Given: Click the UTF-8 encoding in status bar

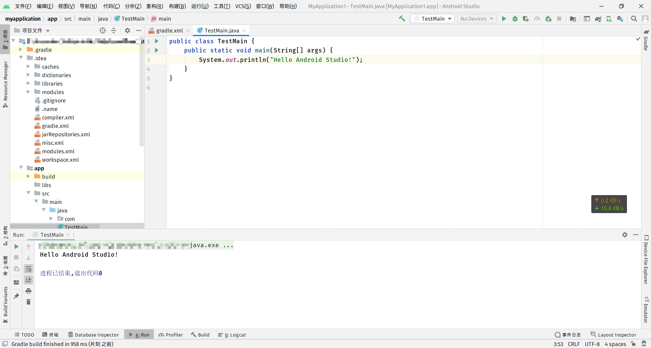Looking at the screenshot, I should pos(592,344).
